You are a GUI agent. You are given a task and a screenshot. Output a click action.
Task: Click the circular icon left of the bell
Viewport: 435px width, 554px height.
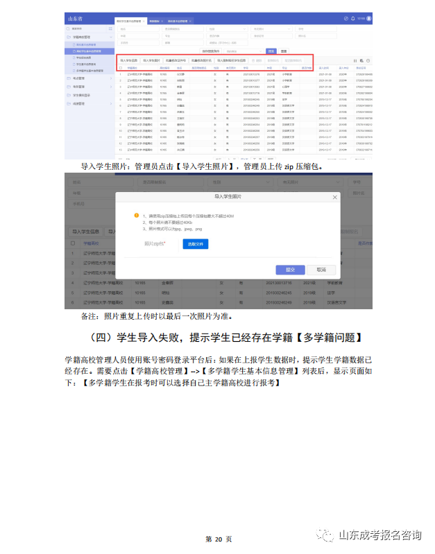coord(346,18)
